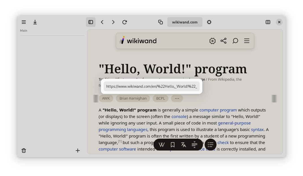Open the site settings gear in the toolbar
This screenshot has width=303, height=176.
click(x=209, y=22)
